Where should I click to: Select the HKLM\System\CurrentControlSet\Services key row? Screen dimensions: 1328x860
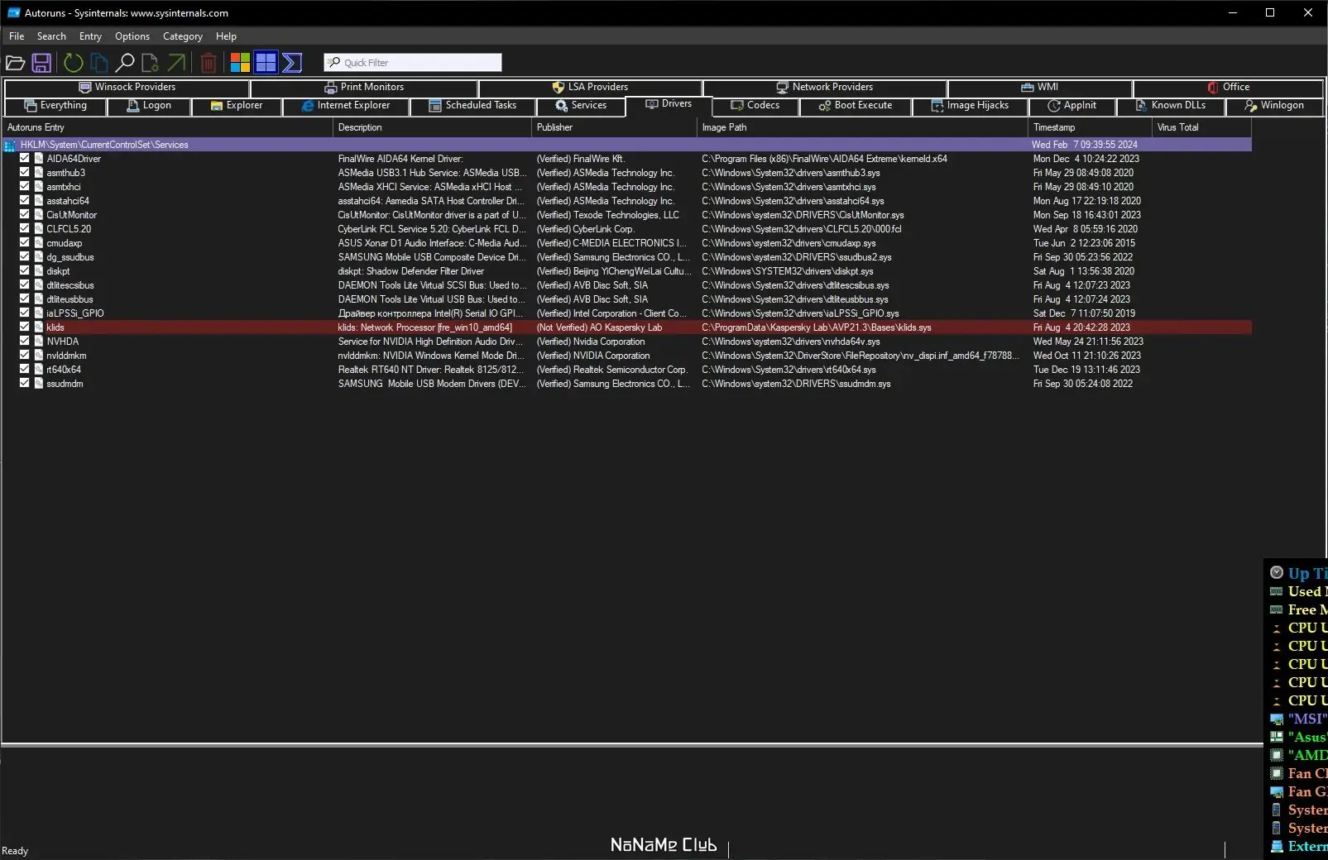tap(627, 145)
